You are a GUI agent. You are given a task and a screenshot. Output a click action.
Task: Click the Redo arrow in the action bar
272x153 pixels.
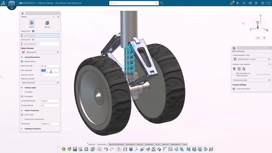pos(112,149)
